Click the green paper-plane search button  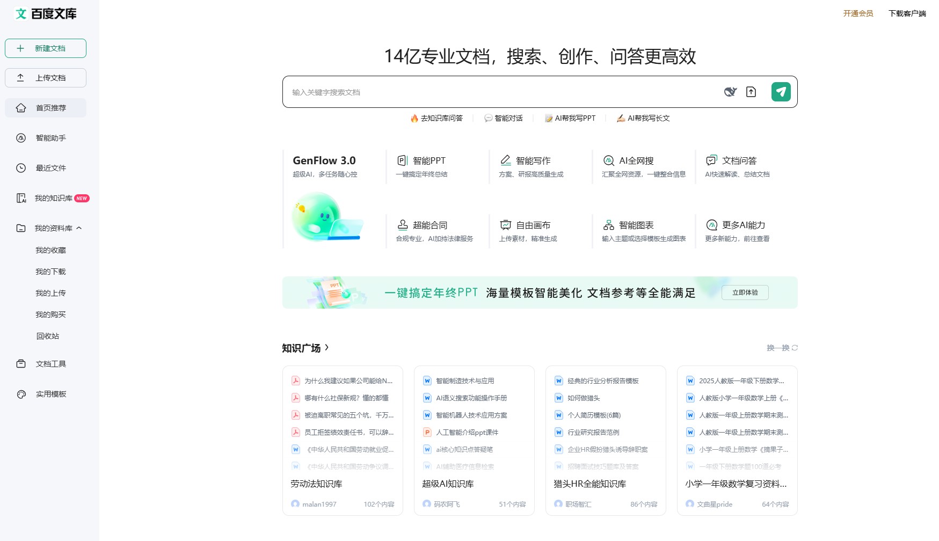pyautogui.click(x=781, y=92)
